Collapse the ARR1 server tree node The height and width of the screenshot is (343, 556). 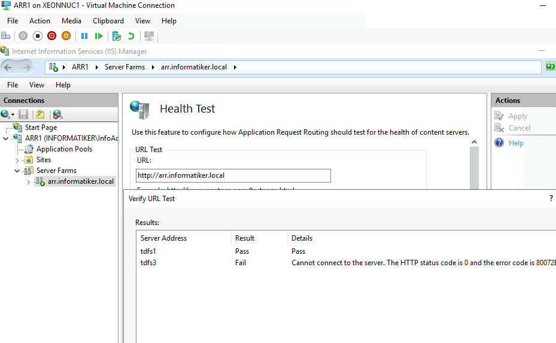(x=5, y=138)
